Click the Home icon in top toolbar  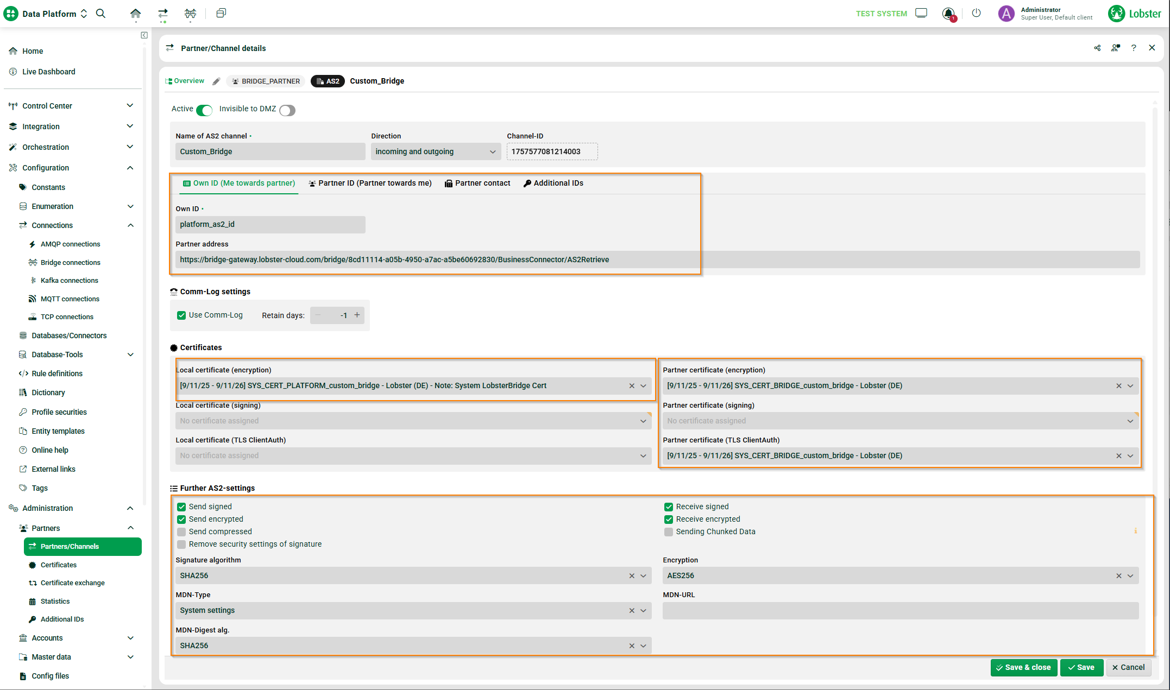pyautogui.click(x=135, y=13)
